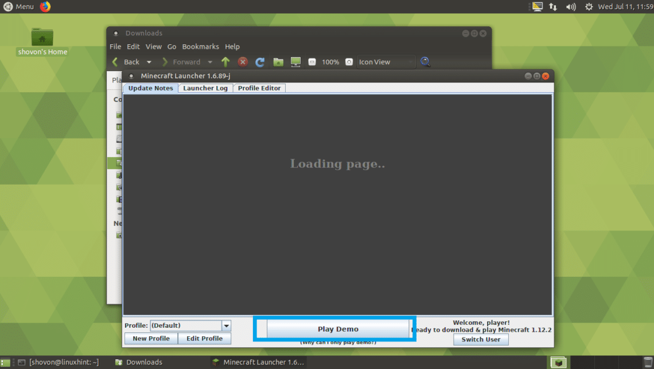Screen dimensions: 654x369
Task: Switch to the Profile Editor tab
Action: (259, 88)
